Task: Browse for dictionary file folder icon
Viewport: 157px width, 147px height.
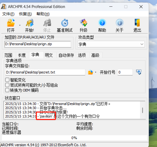Action: (x=90, y=72)
